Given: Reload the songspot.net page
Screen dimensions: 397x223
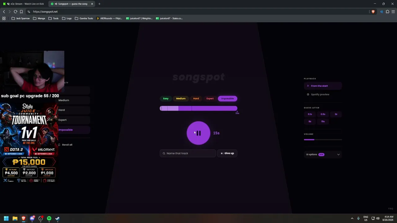Looking at the screenshot, I should pyautogui.click(x=16, y=12).
